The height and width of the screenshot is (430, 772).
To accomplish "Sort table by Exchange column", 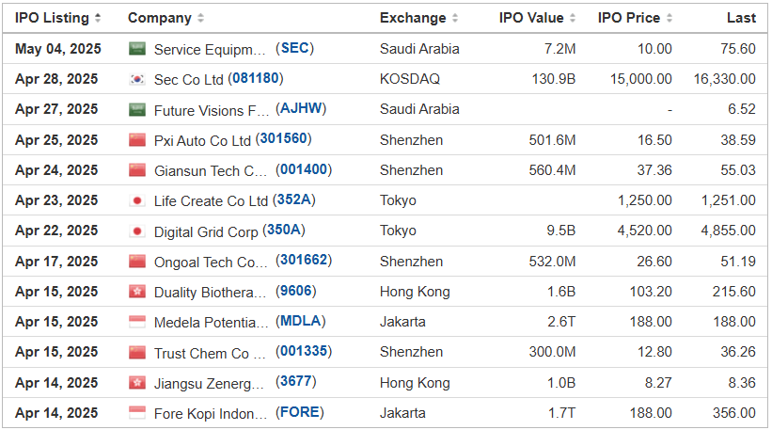I will click(x=418, y=18).
